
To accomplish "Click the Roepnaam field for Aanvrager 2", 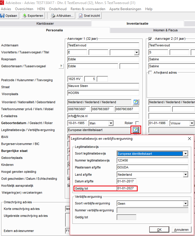I will pos(172,59).
